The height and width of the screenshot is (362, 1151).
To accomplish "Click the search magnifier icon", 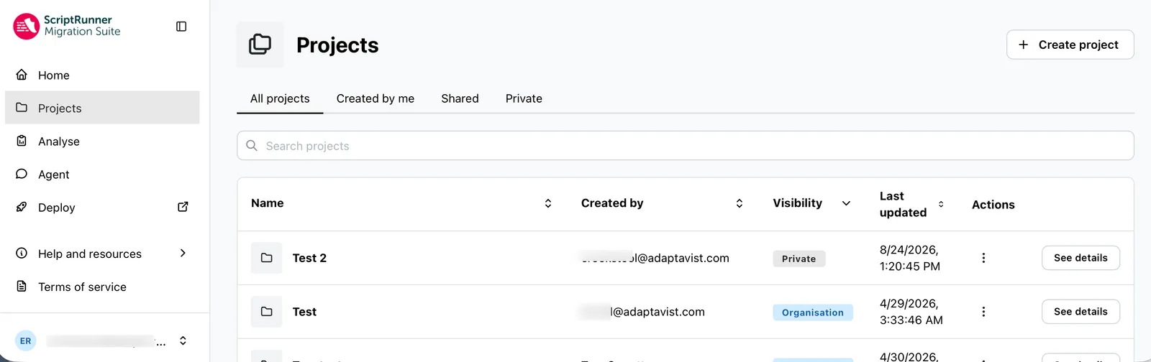I will point(252,146).
